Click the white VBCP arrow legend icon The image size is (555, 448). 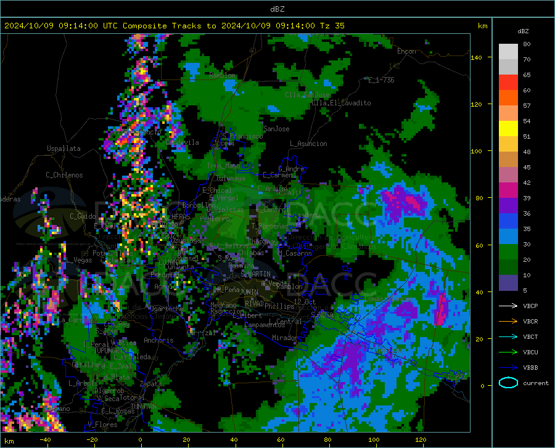(508, 306)
